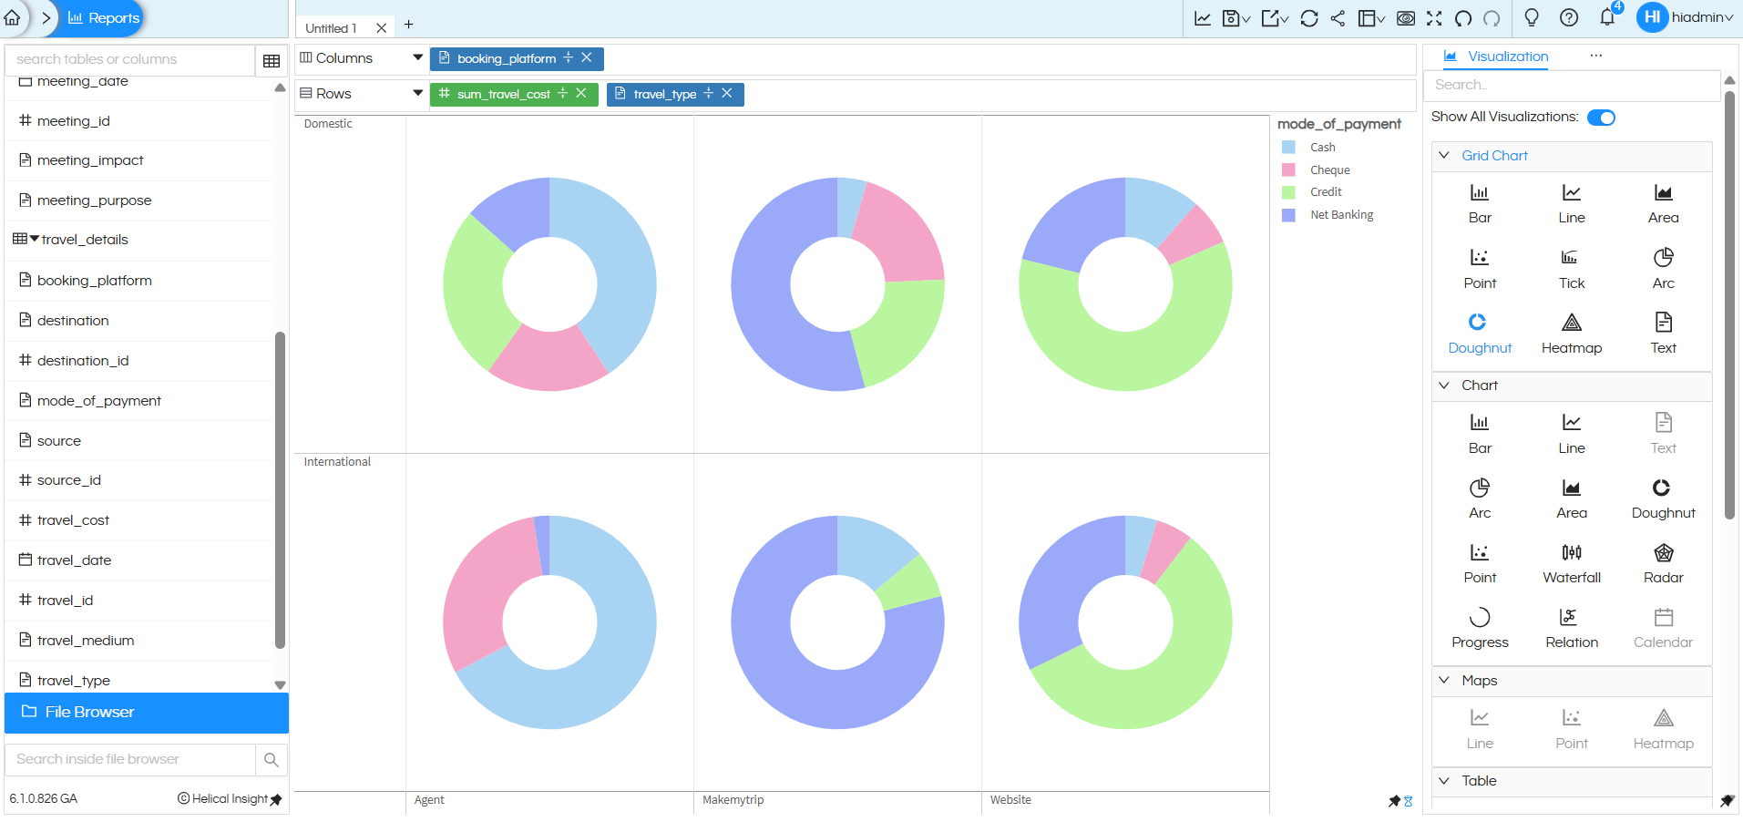Viewport: 1743px width, 822px height.
Task: Choose the Waterfall chart type
Action: 1571,562
